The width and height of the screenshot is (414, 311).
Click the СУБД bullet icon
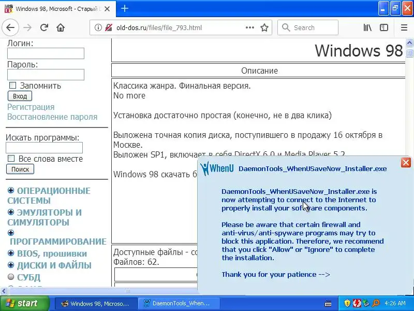click(11, 277)
